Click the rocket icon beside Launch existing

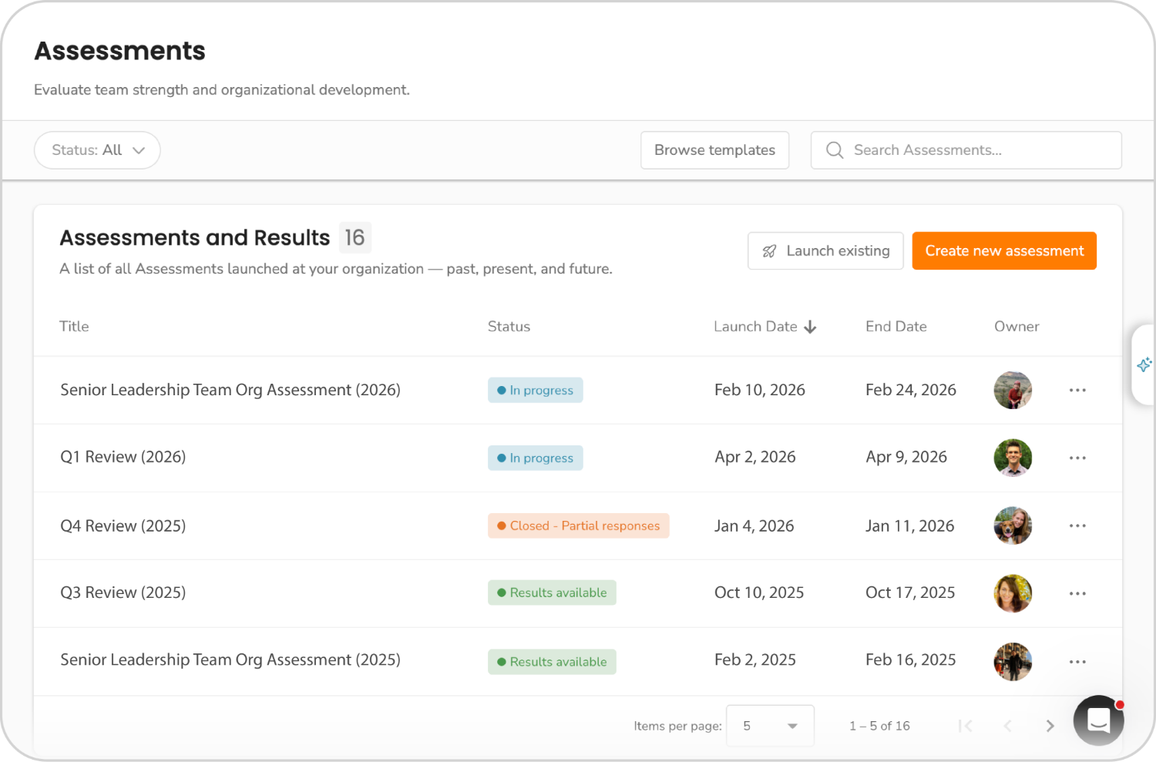pos(769,250)
